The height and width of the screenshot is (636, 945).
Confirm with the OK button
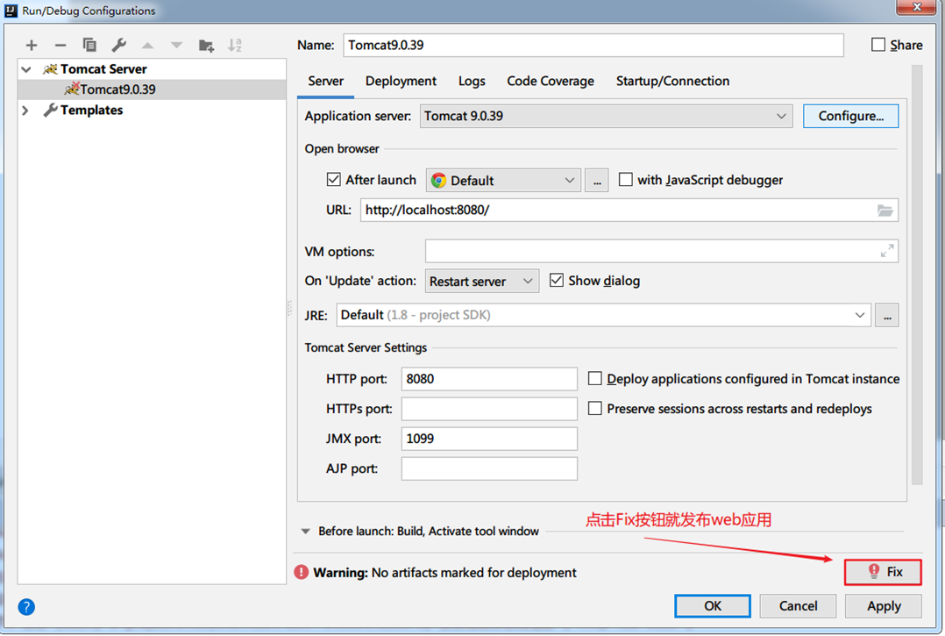coord(713,606)
